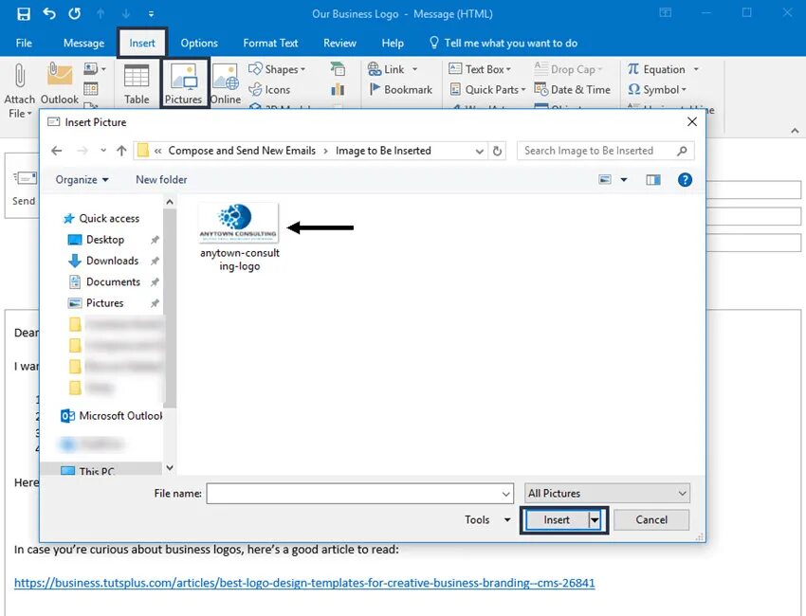Open the All Pictures file type dropdown
This screenshot has height=616, width=806.
click(607, 493)
